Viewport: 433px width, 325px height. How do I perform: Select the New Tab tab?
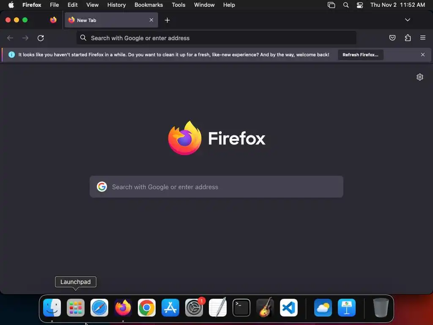coord(111,20)
